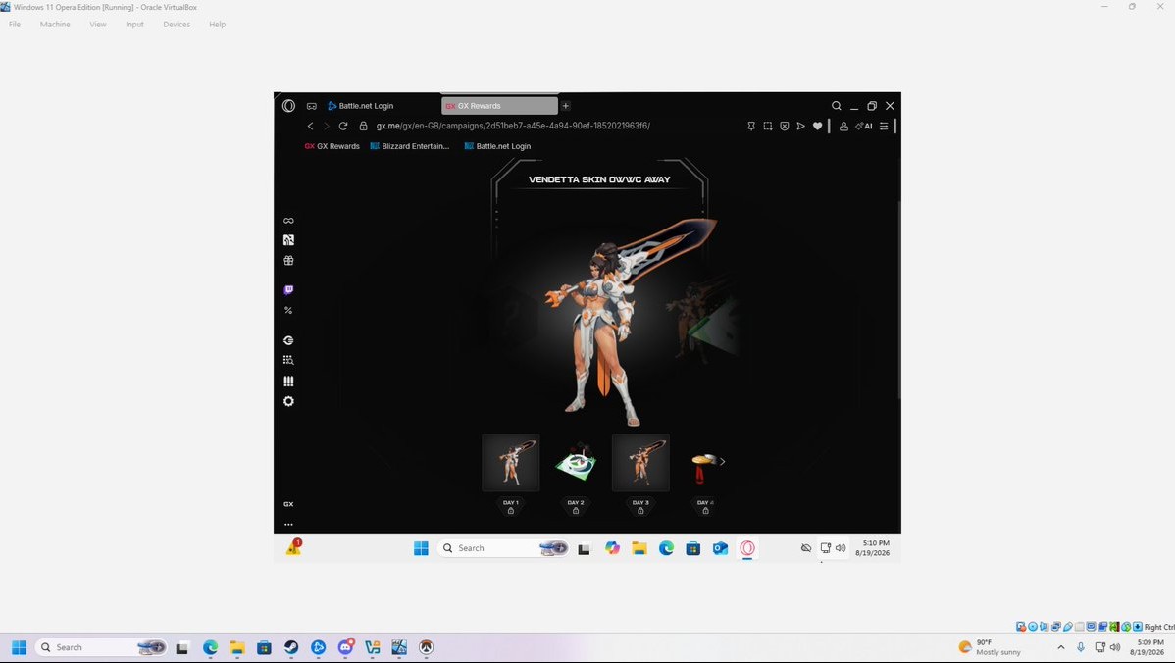Open Overwatch in the host taskbar
Viewport: 1175px width, 663px height.
point(427,647)
